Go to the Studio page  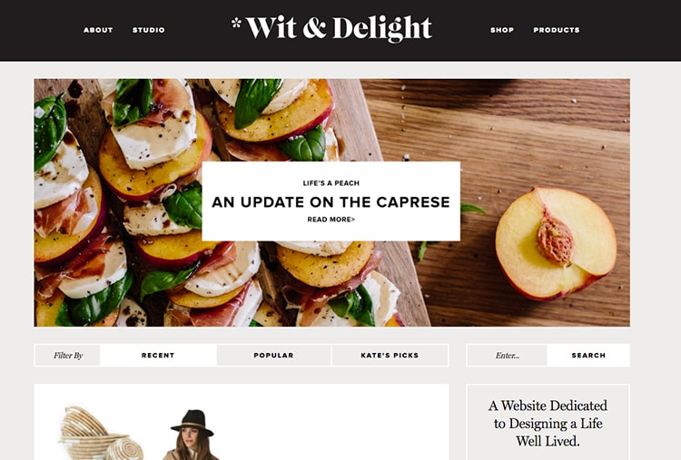click(x=149, y=30)
